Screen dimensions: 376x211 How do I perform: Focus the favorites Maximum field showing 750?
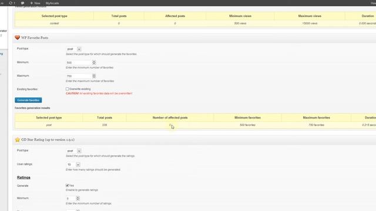coord(79,76)
